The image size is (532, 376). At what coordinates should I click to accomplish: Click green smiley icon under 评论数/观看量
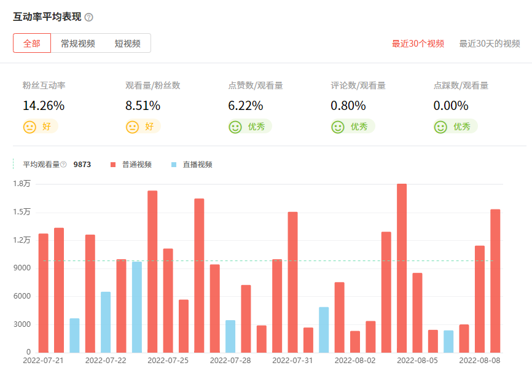pyautogui.click(x=337, y=127)
